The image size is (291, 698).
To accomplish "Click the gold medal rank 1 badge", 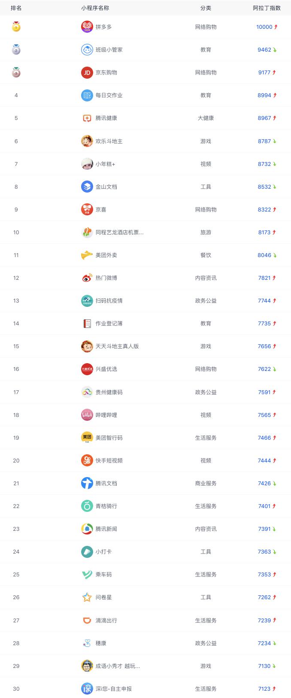I will pos(16,27).
